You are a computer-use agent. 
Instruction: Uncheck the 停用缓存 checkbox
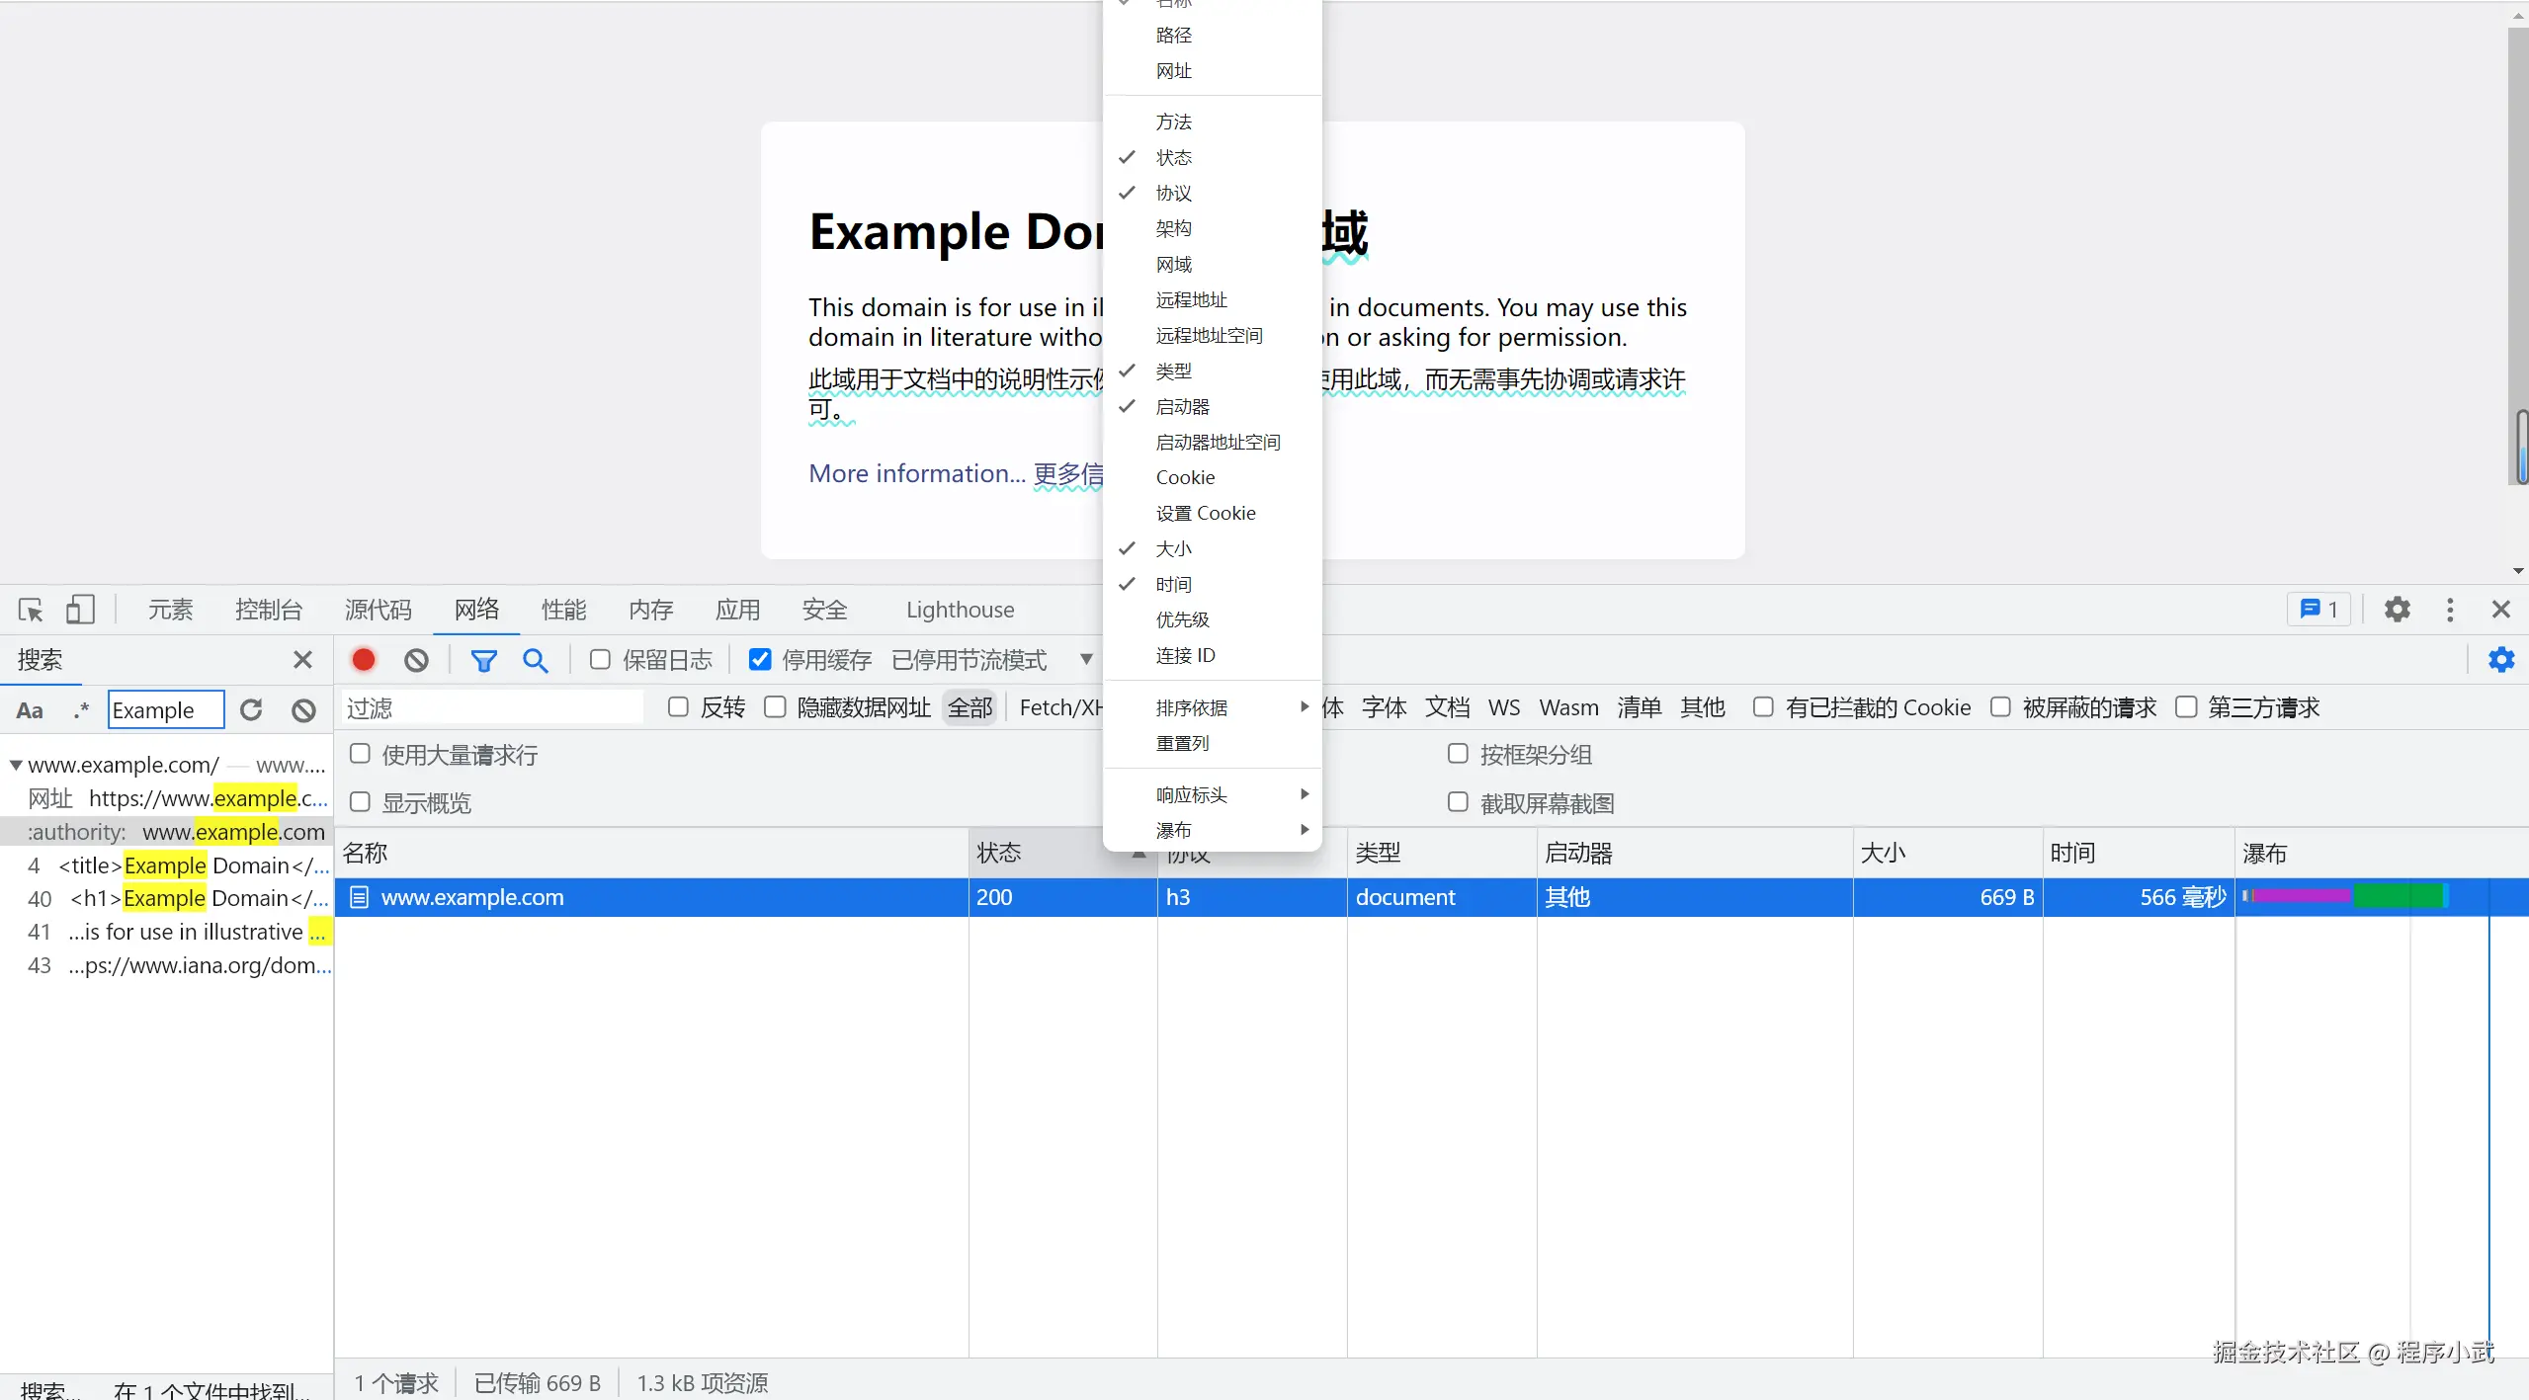759,660
